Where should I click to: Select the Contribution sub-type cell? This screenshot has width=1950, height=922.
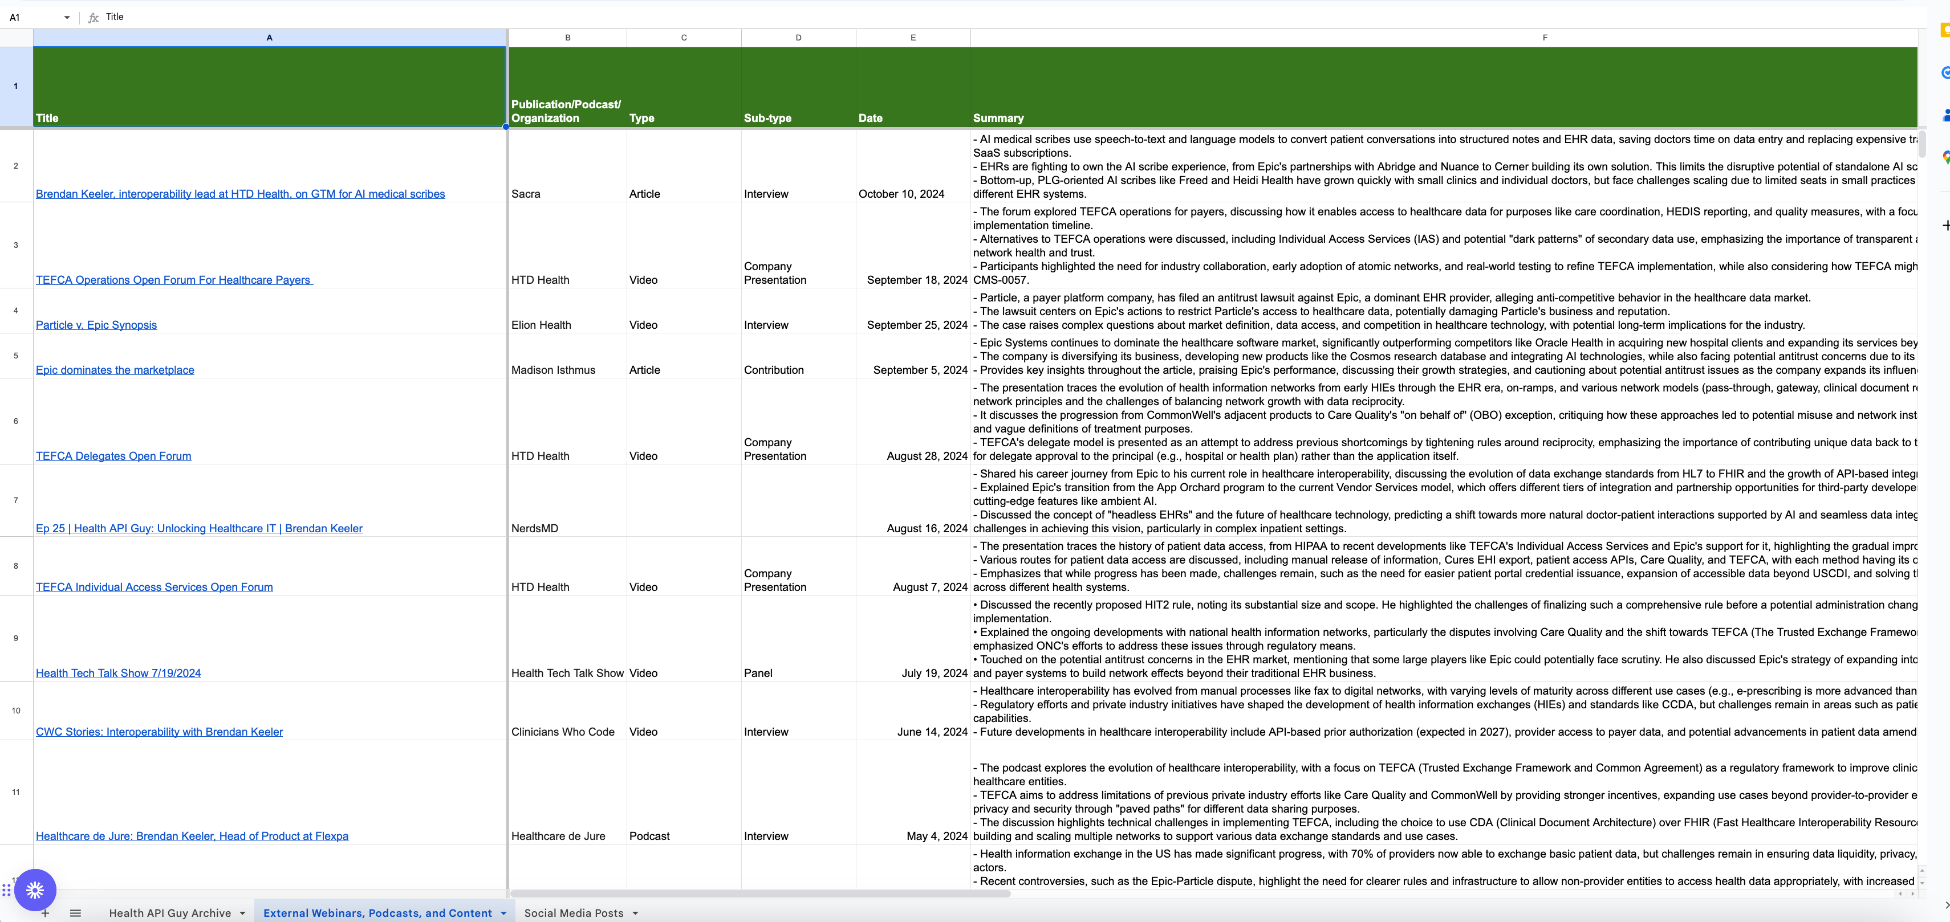[x=799, y=356]
